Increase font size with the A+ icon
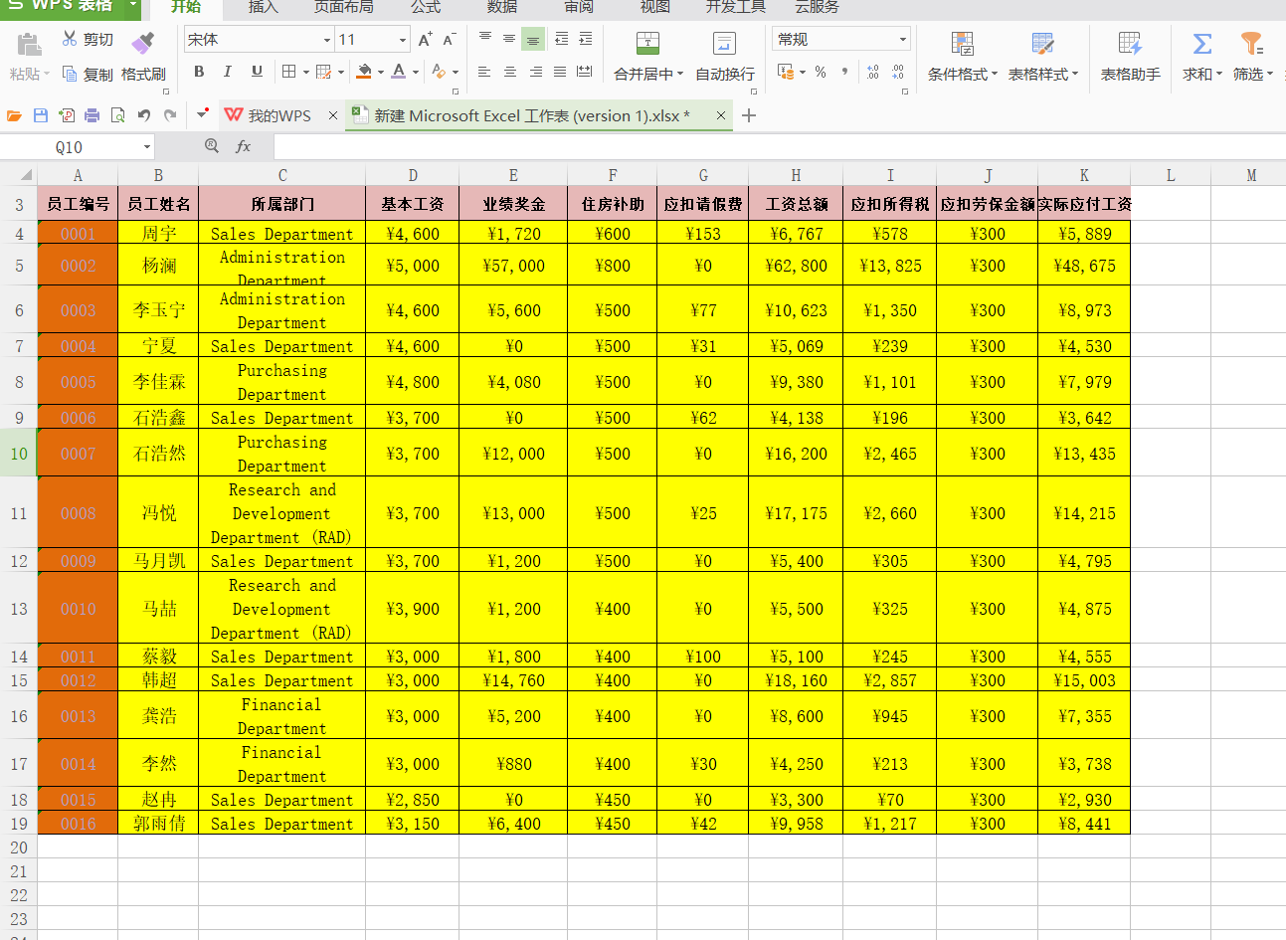The height and width of the screenshot is (940, 1286). click(426, 40)
